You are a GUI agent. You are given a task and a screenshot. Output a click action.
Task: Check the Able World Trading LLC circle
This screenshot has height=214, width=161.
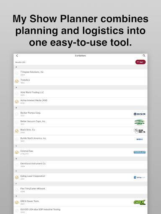17,94
